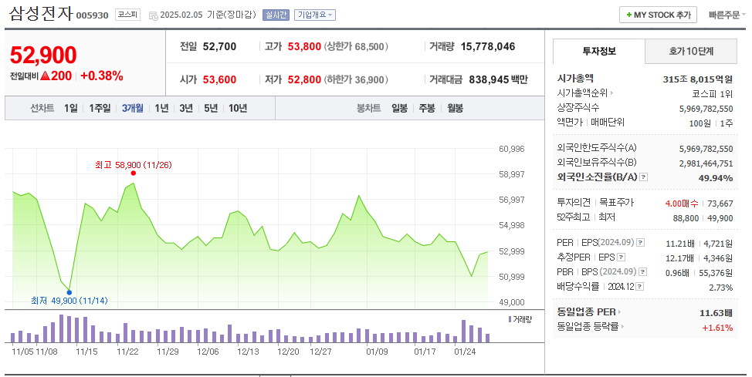Click the 코스피 1위 ranking value
The height and width of the screenshot is (377, 752).
712,94
